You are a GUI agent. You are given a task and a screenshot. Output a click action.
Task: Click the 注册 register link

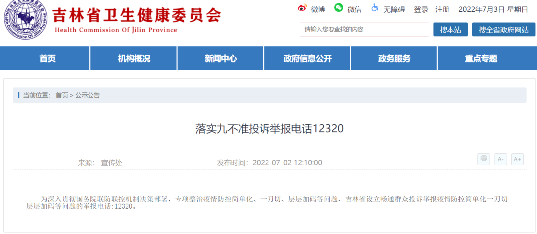coord(442,9)
